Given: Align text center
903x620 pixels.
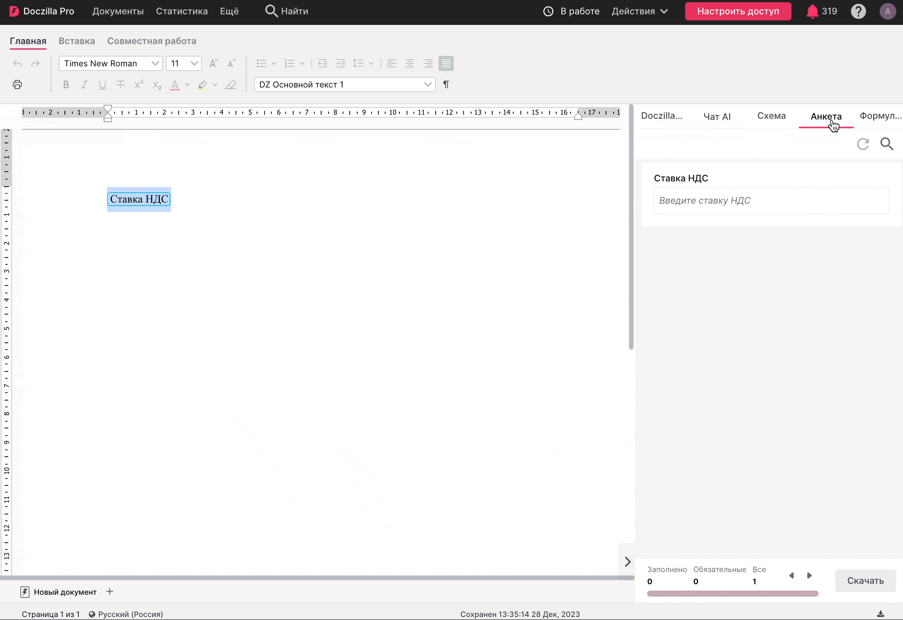Looking at the screenshot, I should coord(410,63).
